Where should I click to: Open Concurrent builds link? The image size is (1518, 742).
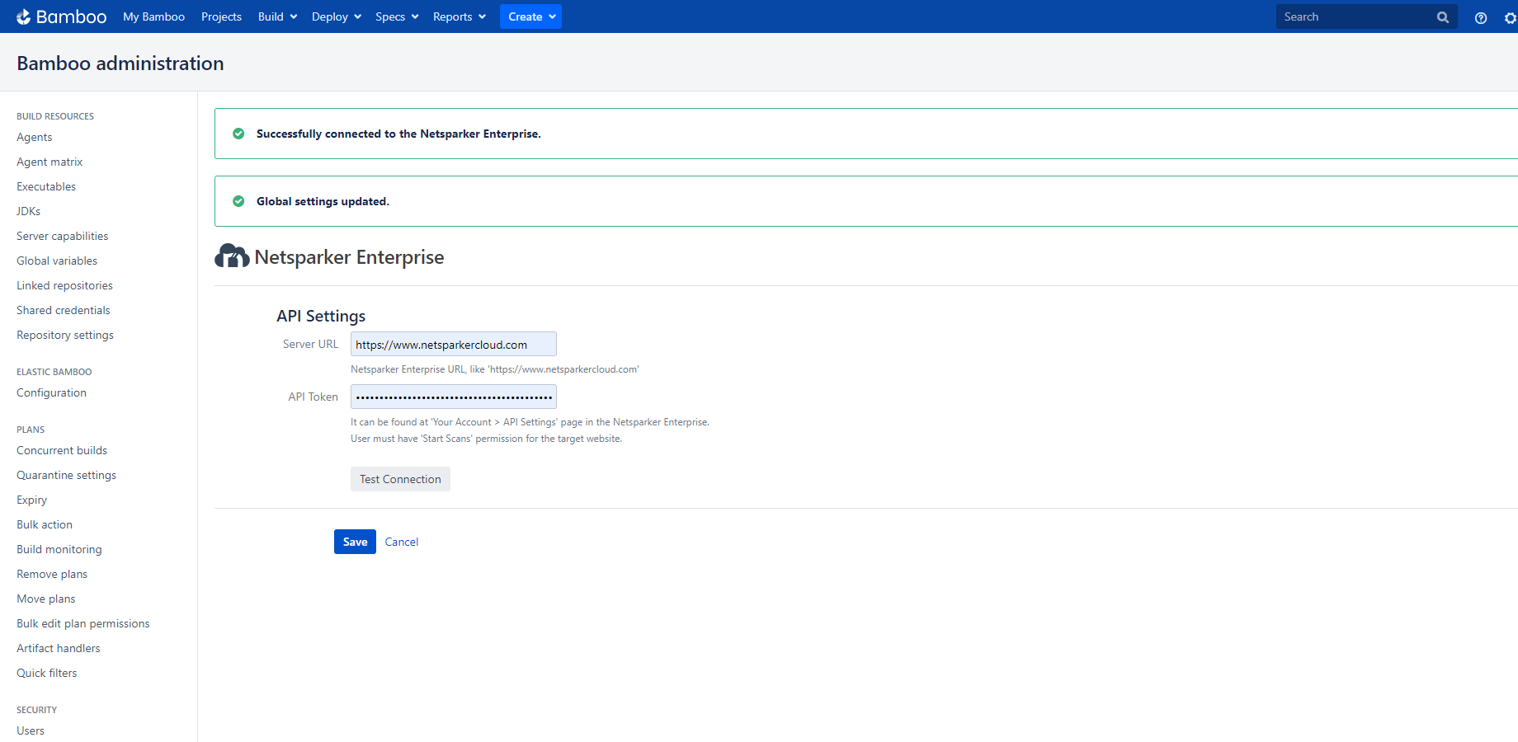pyautogui.click(x=62, y=450)
